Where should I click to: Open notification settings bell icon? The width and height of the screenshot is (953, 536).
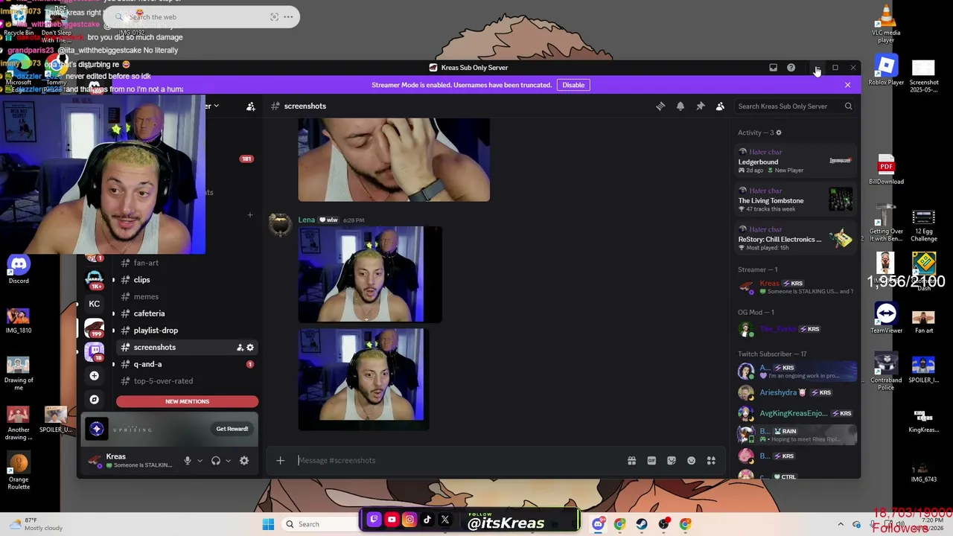click(x=681, y=106)
